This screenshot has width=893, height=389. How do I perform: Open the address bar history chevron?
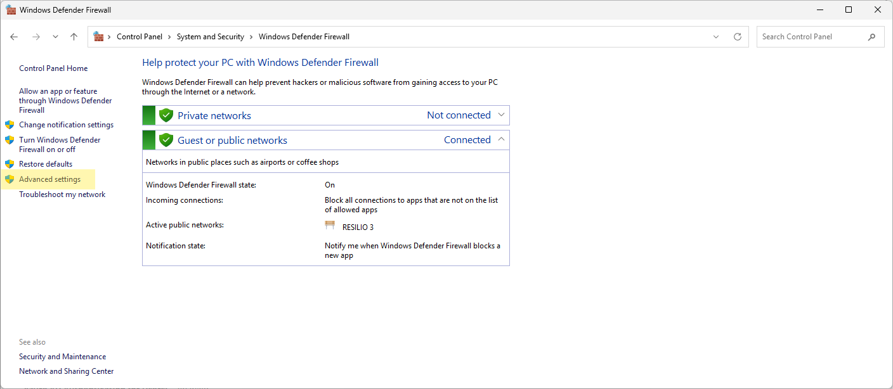[716, 37]
